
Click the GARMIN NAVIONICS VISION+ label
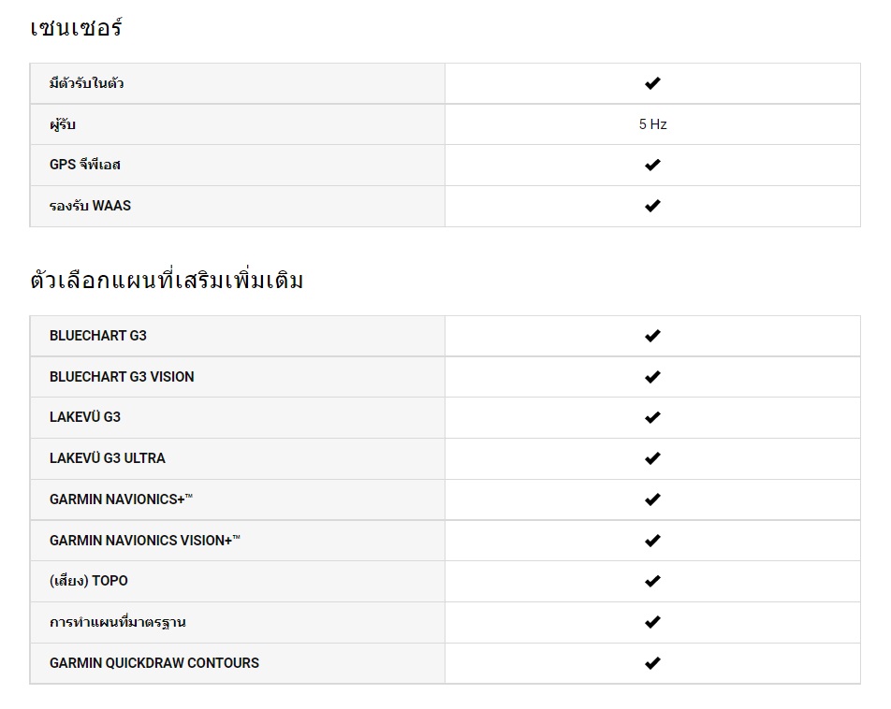point(145,541)
